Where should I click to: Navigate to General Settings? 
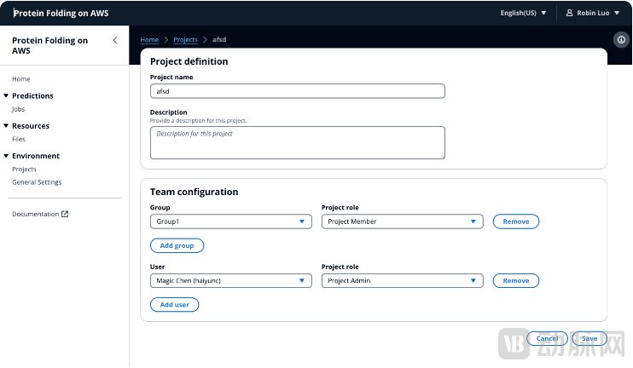(37, 182)
